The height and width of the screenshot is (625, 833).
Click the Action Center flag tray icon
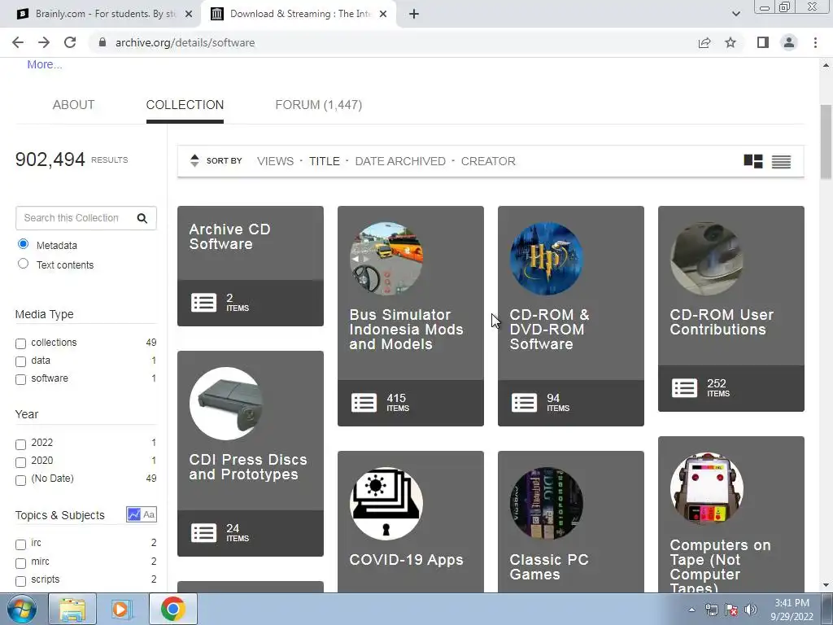click(731, 610)
